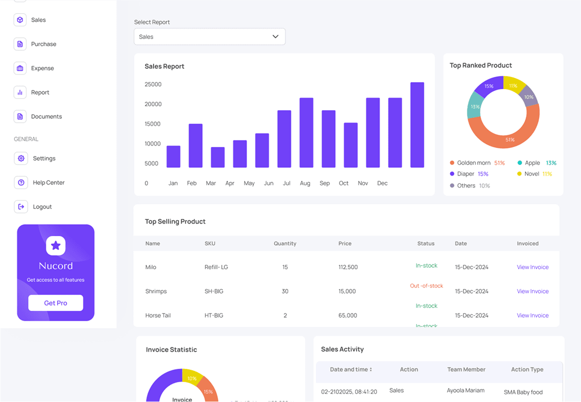Click the SH-BIG SKU cell
Image resolution: width=581 pixels, height=402 pixels.
tap(214, 291)
